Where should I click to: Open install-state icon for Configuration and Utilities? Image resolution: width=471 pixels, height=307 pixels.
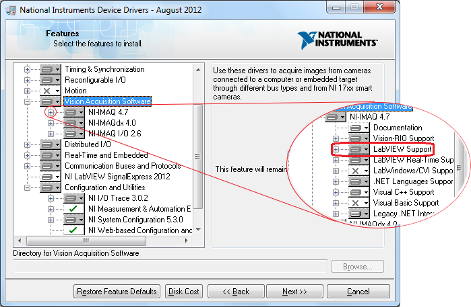point(50,188)
